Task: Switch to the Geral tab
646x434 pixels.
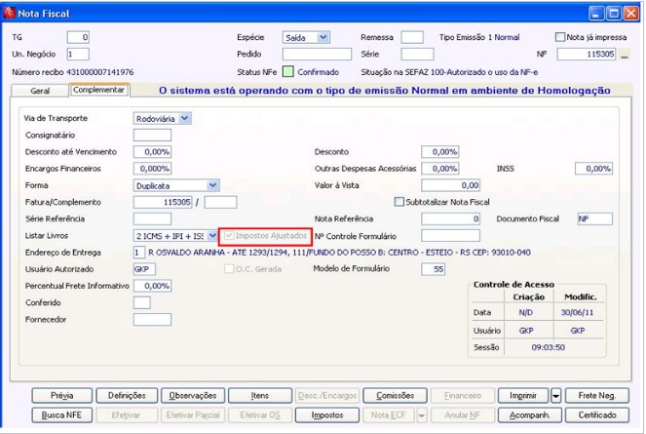Action: (40, 91)
